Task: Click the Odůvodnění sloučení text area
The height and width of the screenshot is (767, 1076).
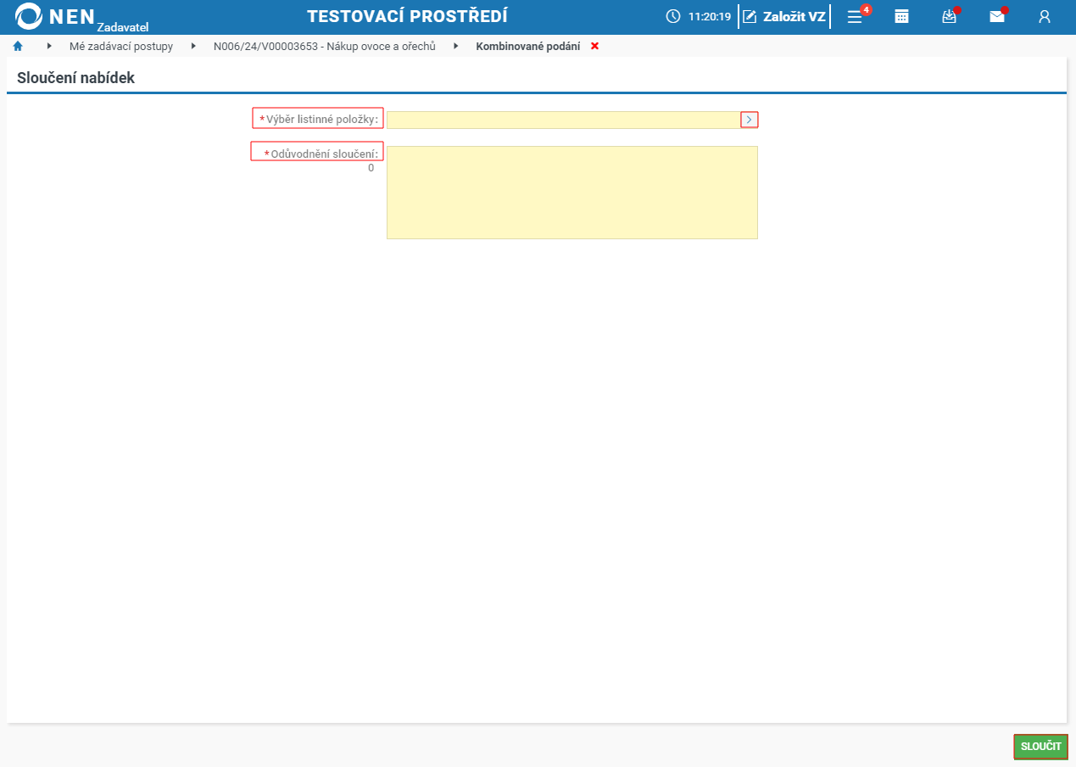Action: 572,193
